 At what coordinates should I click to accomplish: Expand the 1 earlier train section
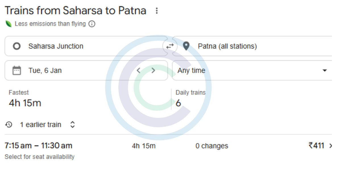[72, 124]
